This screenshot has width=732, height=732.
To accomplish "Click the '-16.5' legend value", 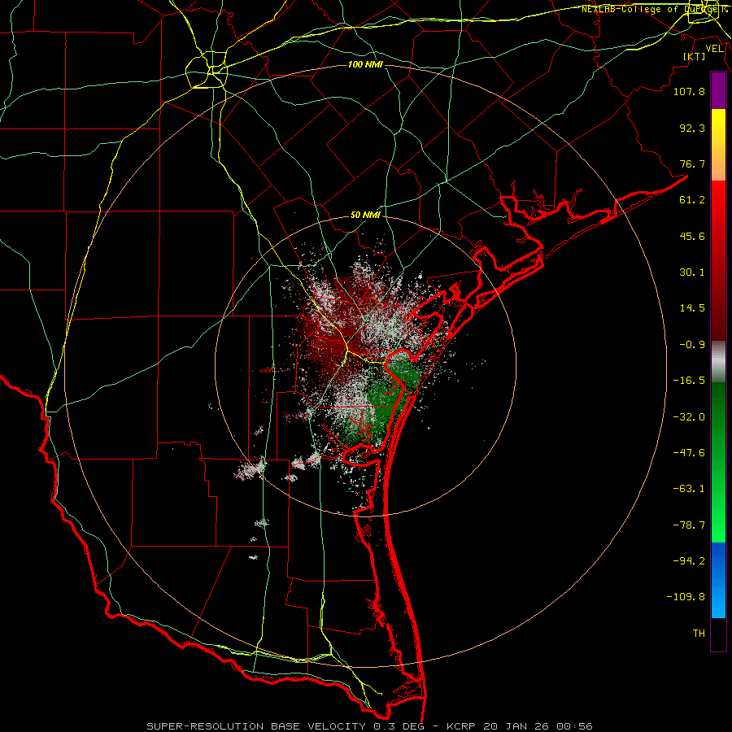I will (689, 381).
